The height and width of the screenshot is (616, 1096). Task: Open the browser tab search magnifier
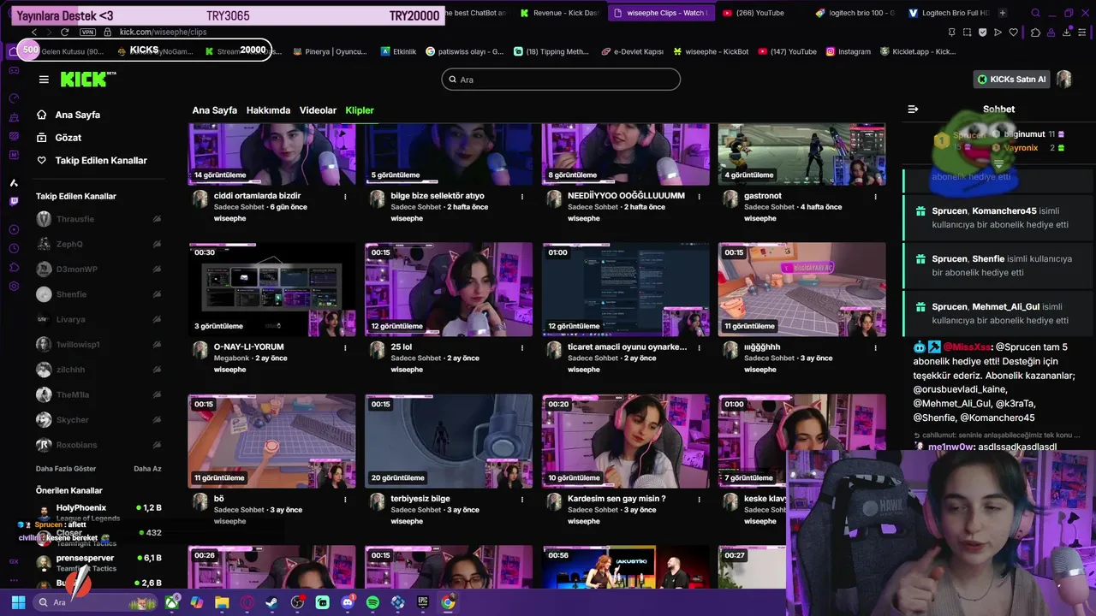click(x=1035, y=13)
